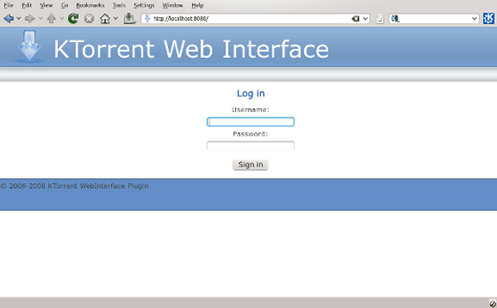
Task: Reload the page with green refresh icon
Action: tap(73, 18)
